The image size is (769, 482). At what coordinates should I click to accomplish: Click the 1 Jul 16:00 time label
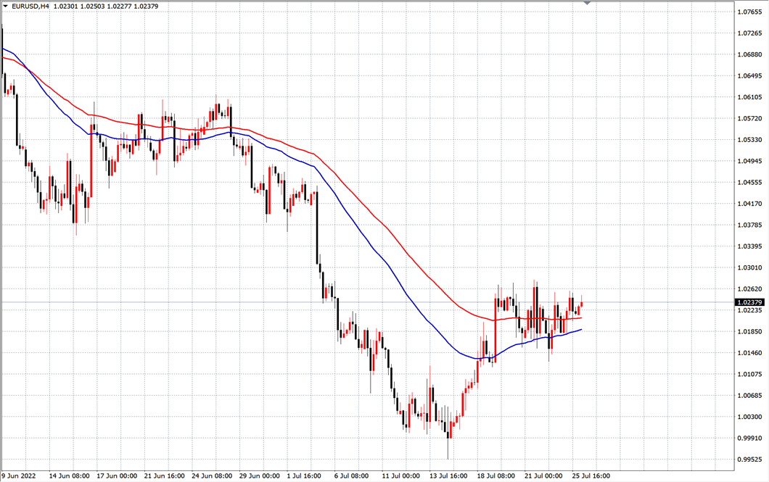point(305,476)
